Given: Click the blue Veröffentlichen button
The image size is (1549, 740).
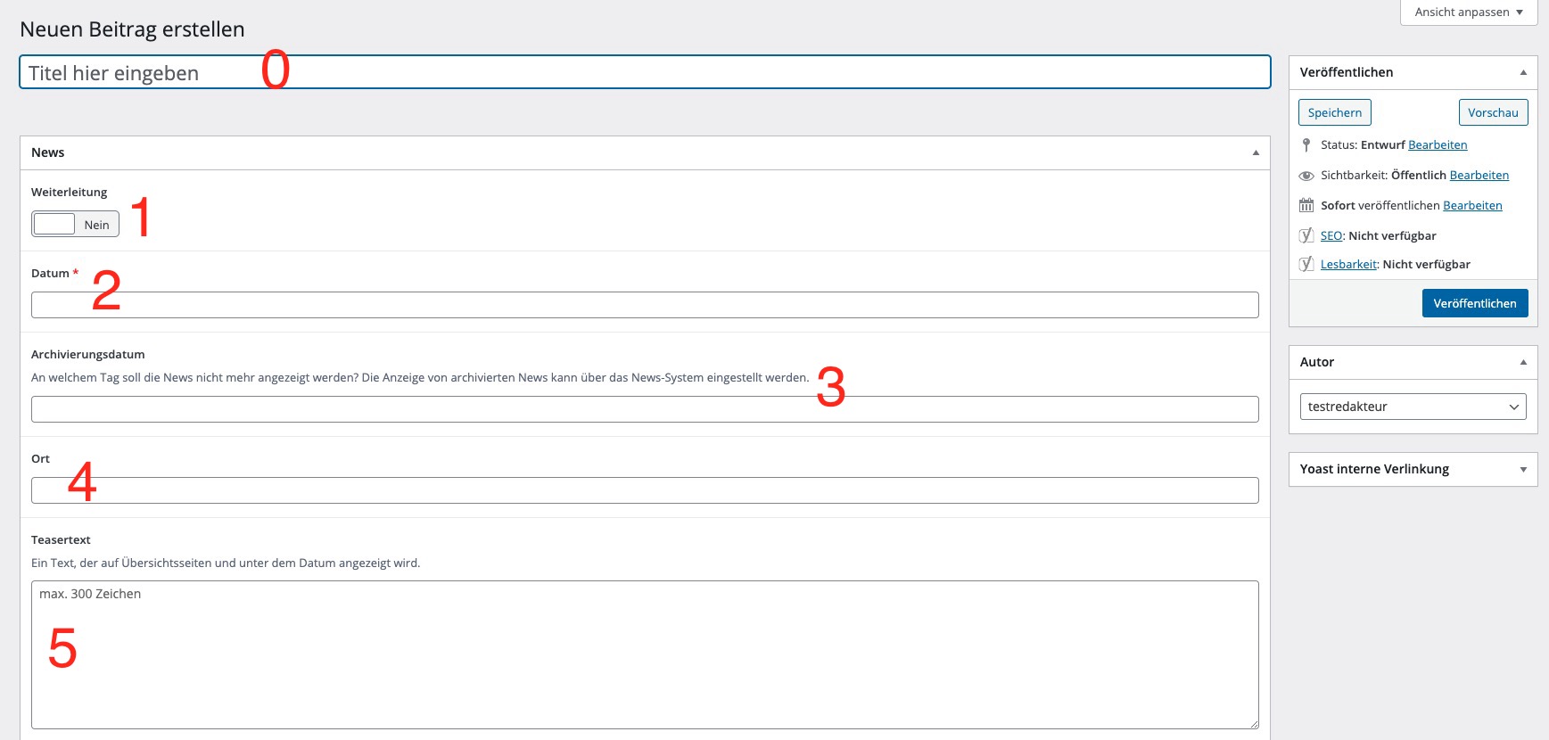Looking at the screenshot, I should click(x=1474, y=303).
